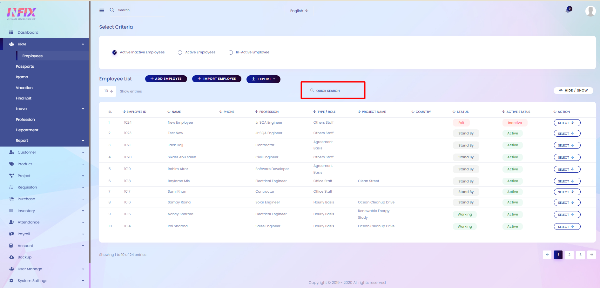The width and height of the screenshot is (600, 288).
Task: Click the Project sidebar icon
Action: coord(11,176)
